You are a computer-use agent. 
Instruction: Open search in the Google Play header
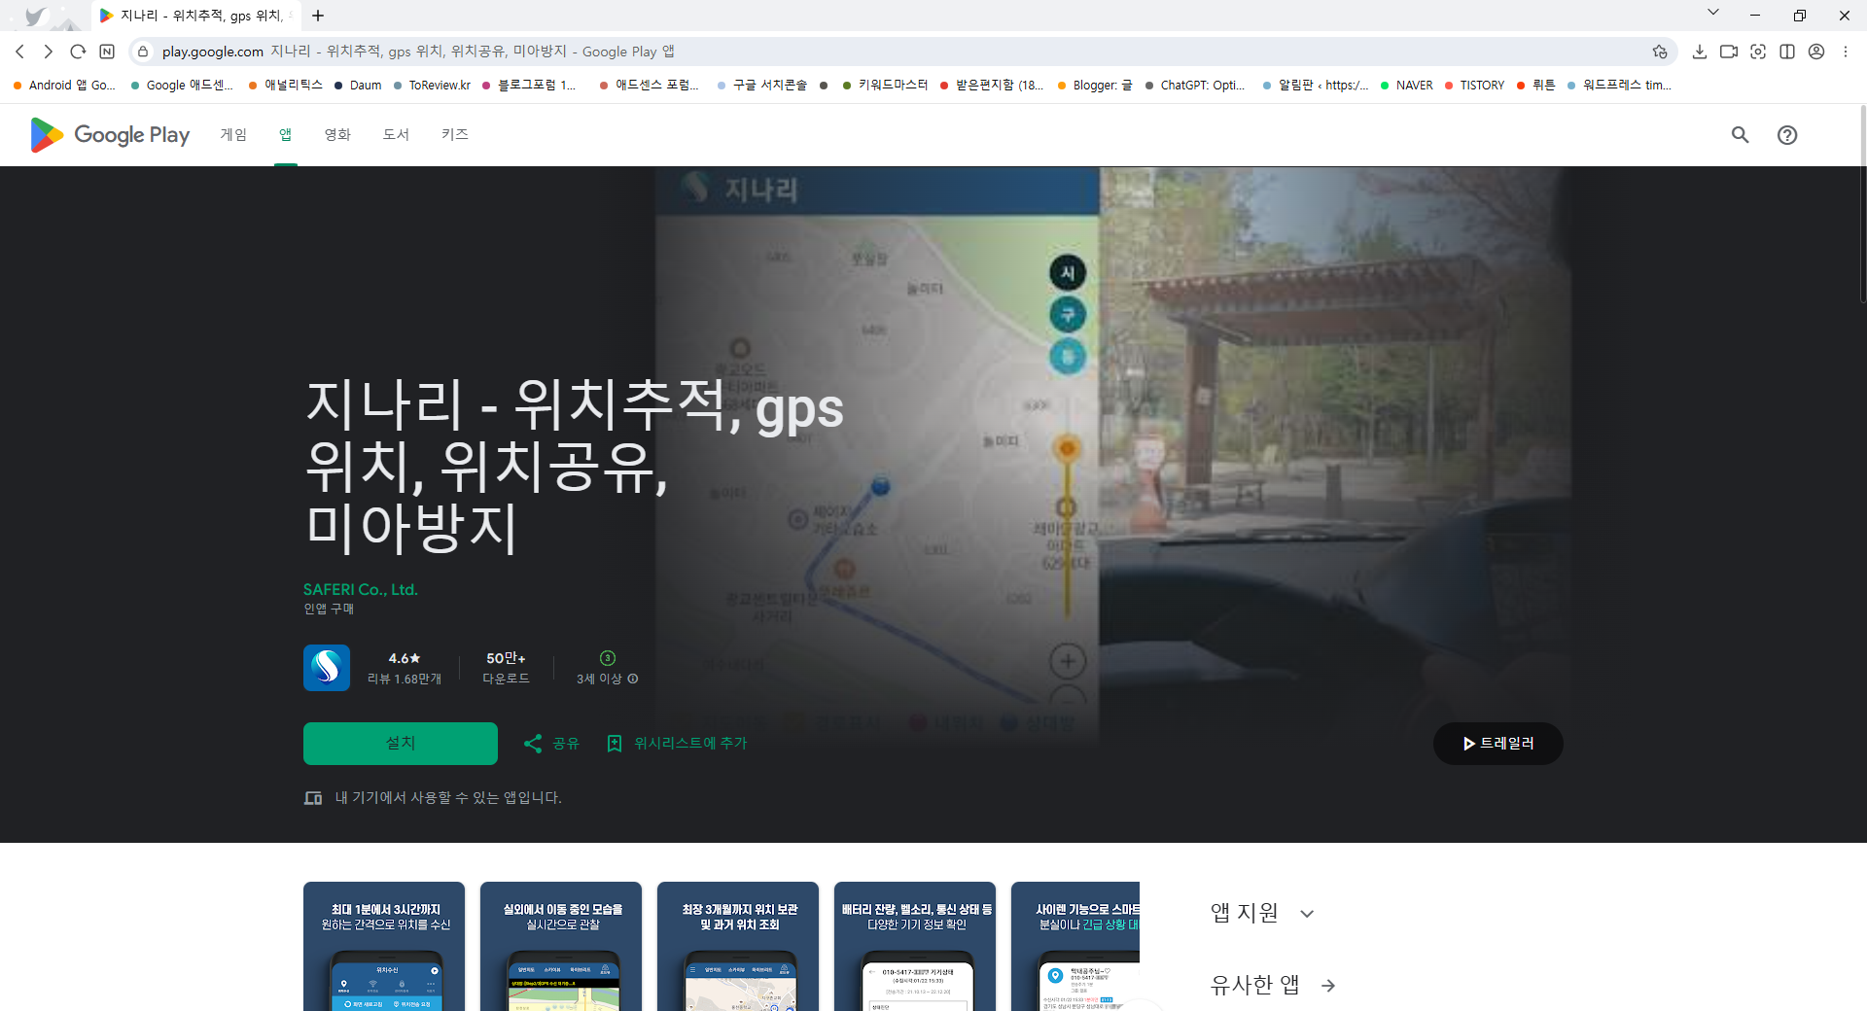coord(1740,135)
